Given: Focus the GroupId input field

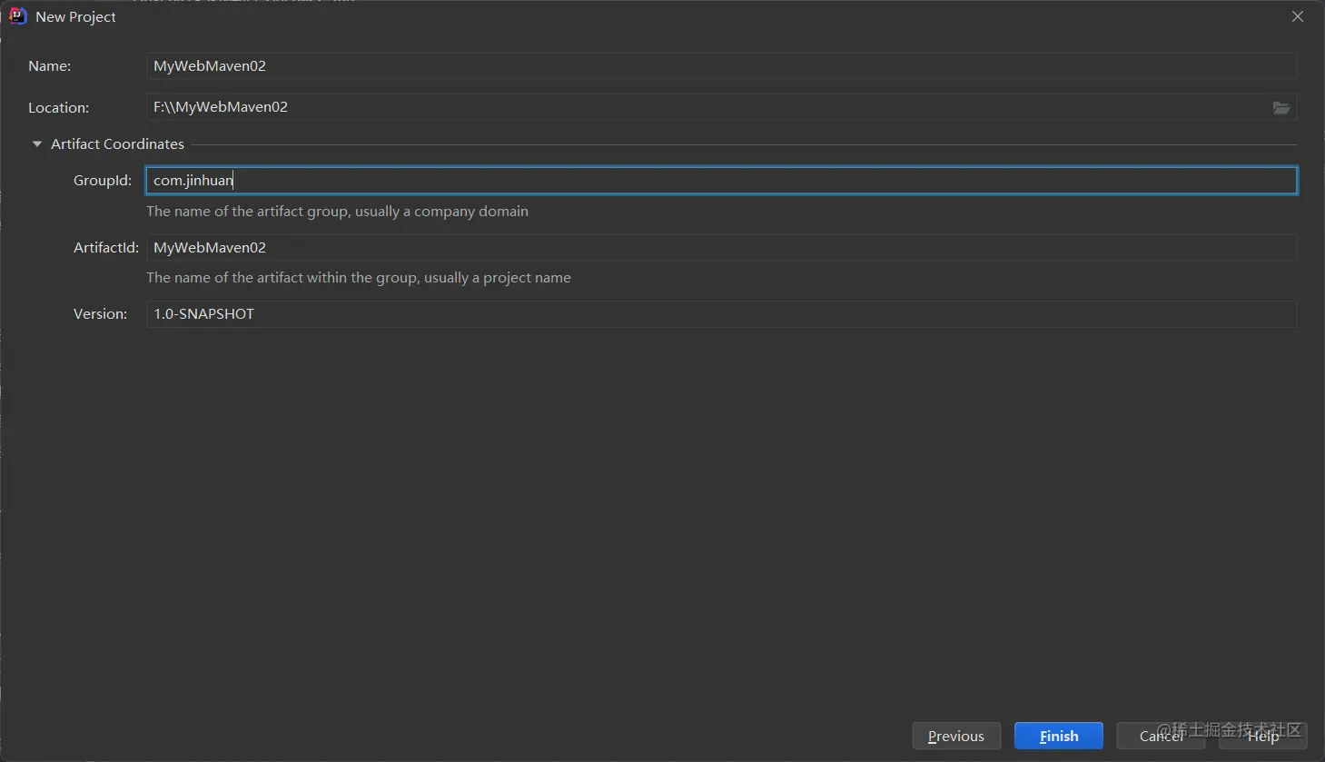Looking at the screenshot, I should tap(721, 181).
